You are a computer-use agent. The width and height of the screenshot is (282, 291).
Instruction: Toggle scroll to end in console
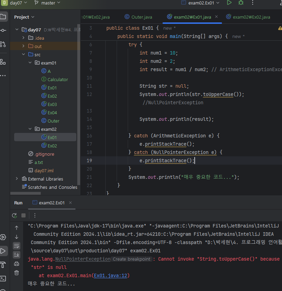[x=17, y=255]
